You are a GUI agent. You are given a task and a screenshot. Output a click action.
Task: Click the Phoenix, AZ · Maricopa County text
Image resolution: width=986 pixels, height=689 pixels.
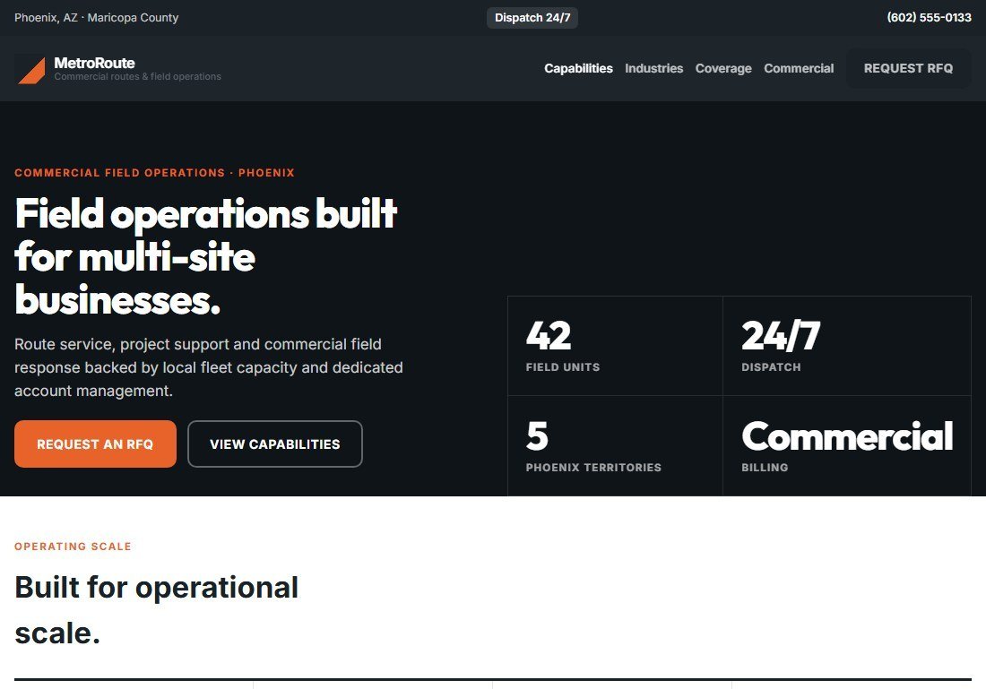tap(96, 18)
